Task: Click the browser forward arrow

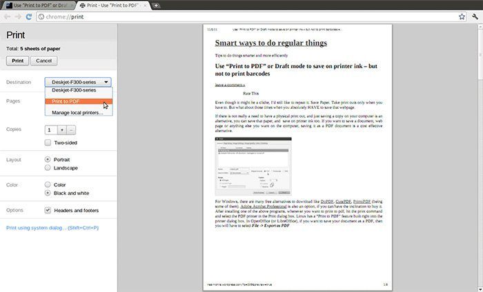Action: pos(18,17)
